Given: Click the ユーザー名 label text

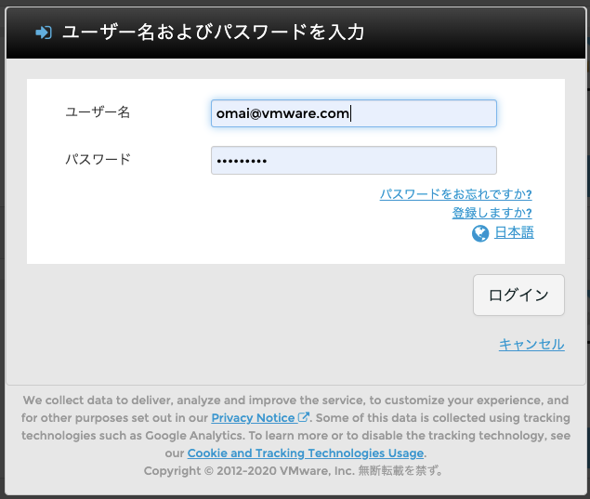Looking at the screenshot, I should pos(98,112).
